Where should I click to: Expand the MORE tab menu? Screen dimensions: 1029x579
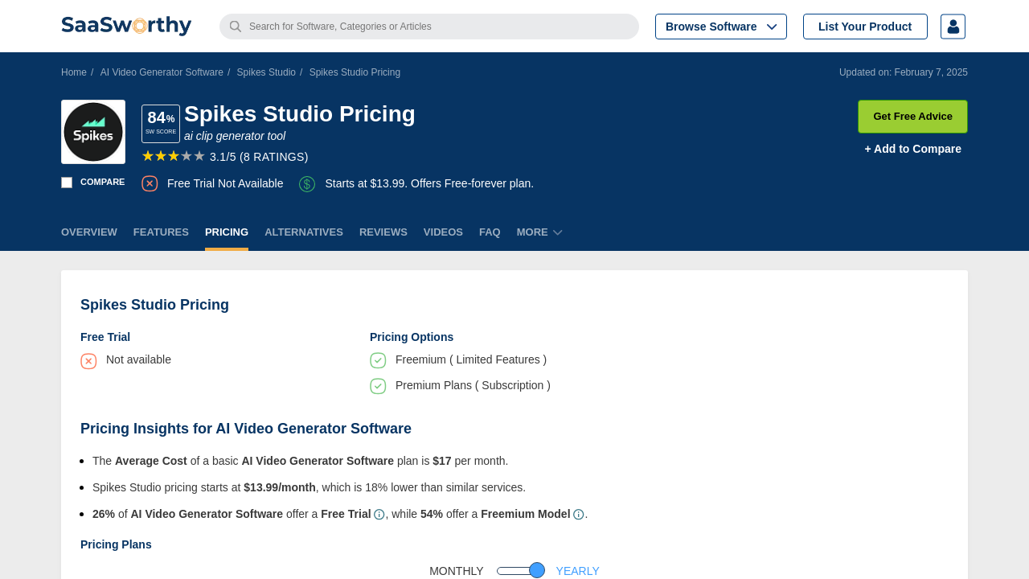pos(539,232)
